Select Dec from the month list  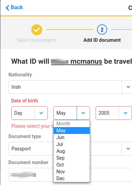pos(71,178)
